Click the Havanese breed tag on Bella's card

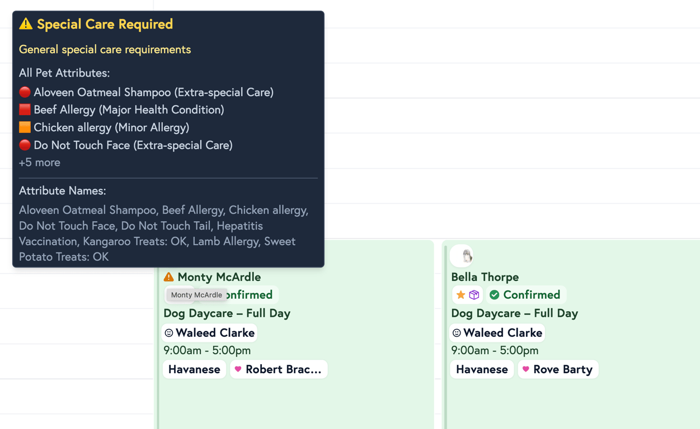coord(482,369)
